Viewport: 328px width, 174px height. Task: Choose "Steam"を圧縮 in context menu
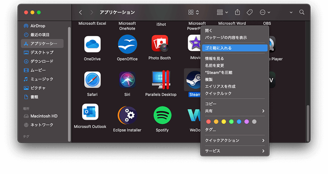[235, 72]
